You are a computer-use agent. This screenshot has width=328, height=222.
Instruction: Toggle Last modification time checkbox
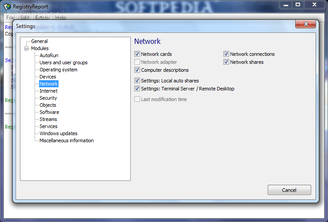(x=137, y=99)
